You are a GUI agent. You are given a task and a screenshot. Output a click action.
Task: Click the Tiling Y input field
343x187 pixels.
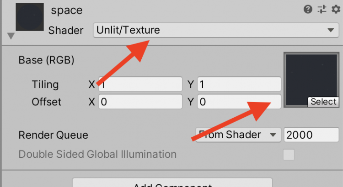239,84
